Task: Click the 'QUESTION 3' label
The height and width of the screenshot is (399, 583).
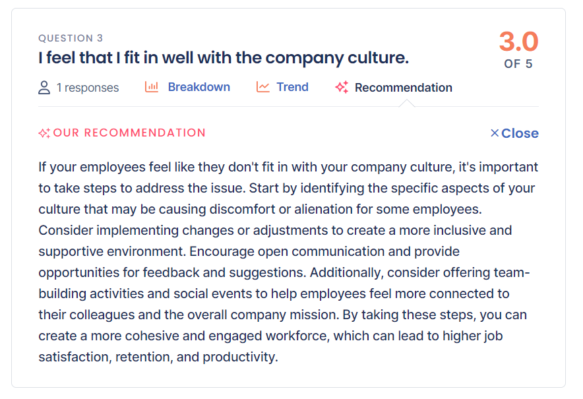Action: 71,38
